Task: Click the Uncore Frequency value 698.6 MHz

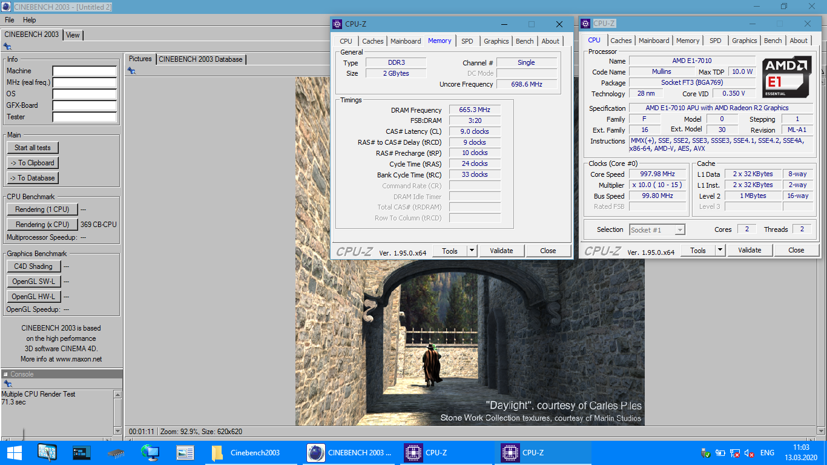Action: [527, 84]
